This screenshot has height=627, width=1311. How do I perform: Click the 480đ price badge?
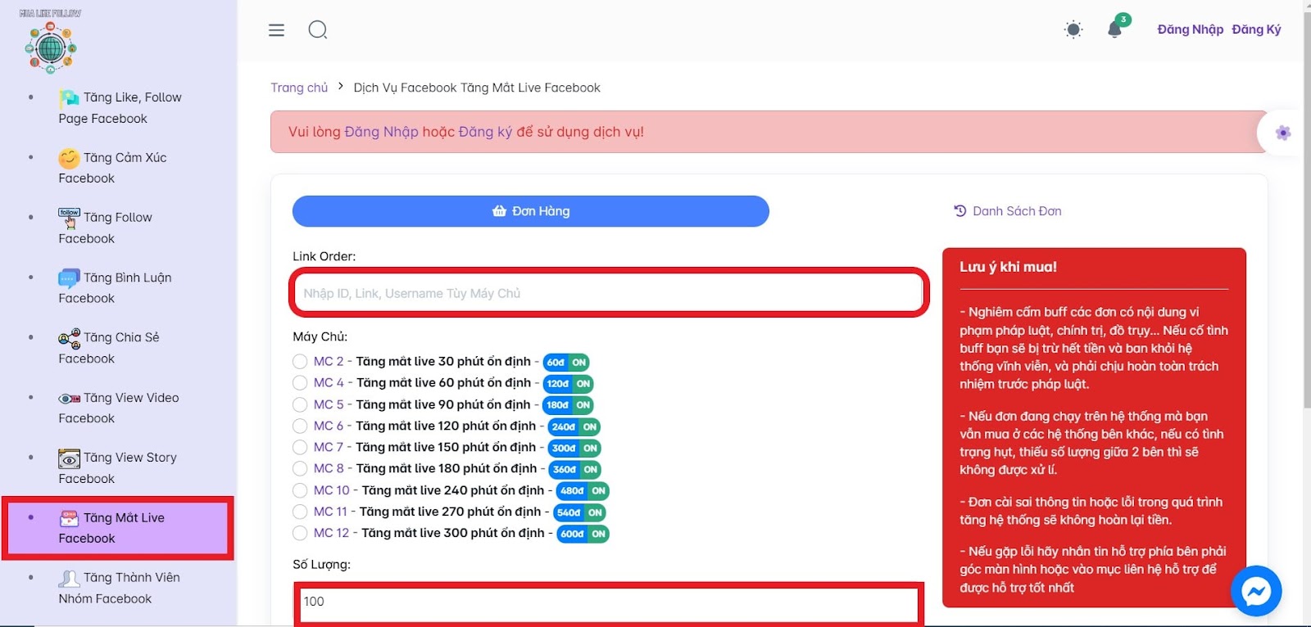572,491
